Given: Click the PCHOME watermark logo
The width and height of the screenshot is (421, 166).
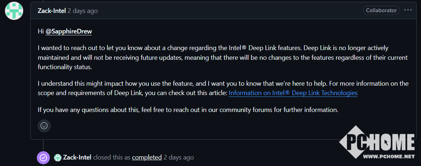Looking at the screenshot, I should coord(377,142).
